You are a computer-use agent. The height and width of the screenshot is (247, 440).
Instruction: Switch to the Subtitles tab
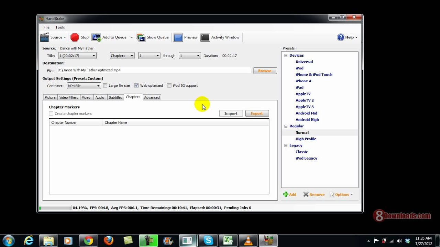[x=115, y=97]
